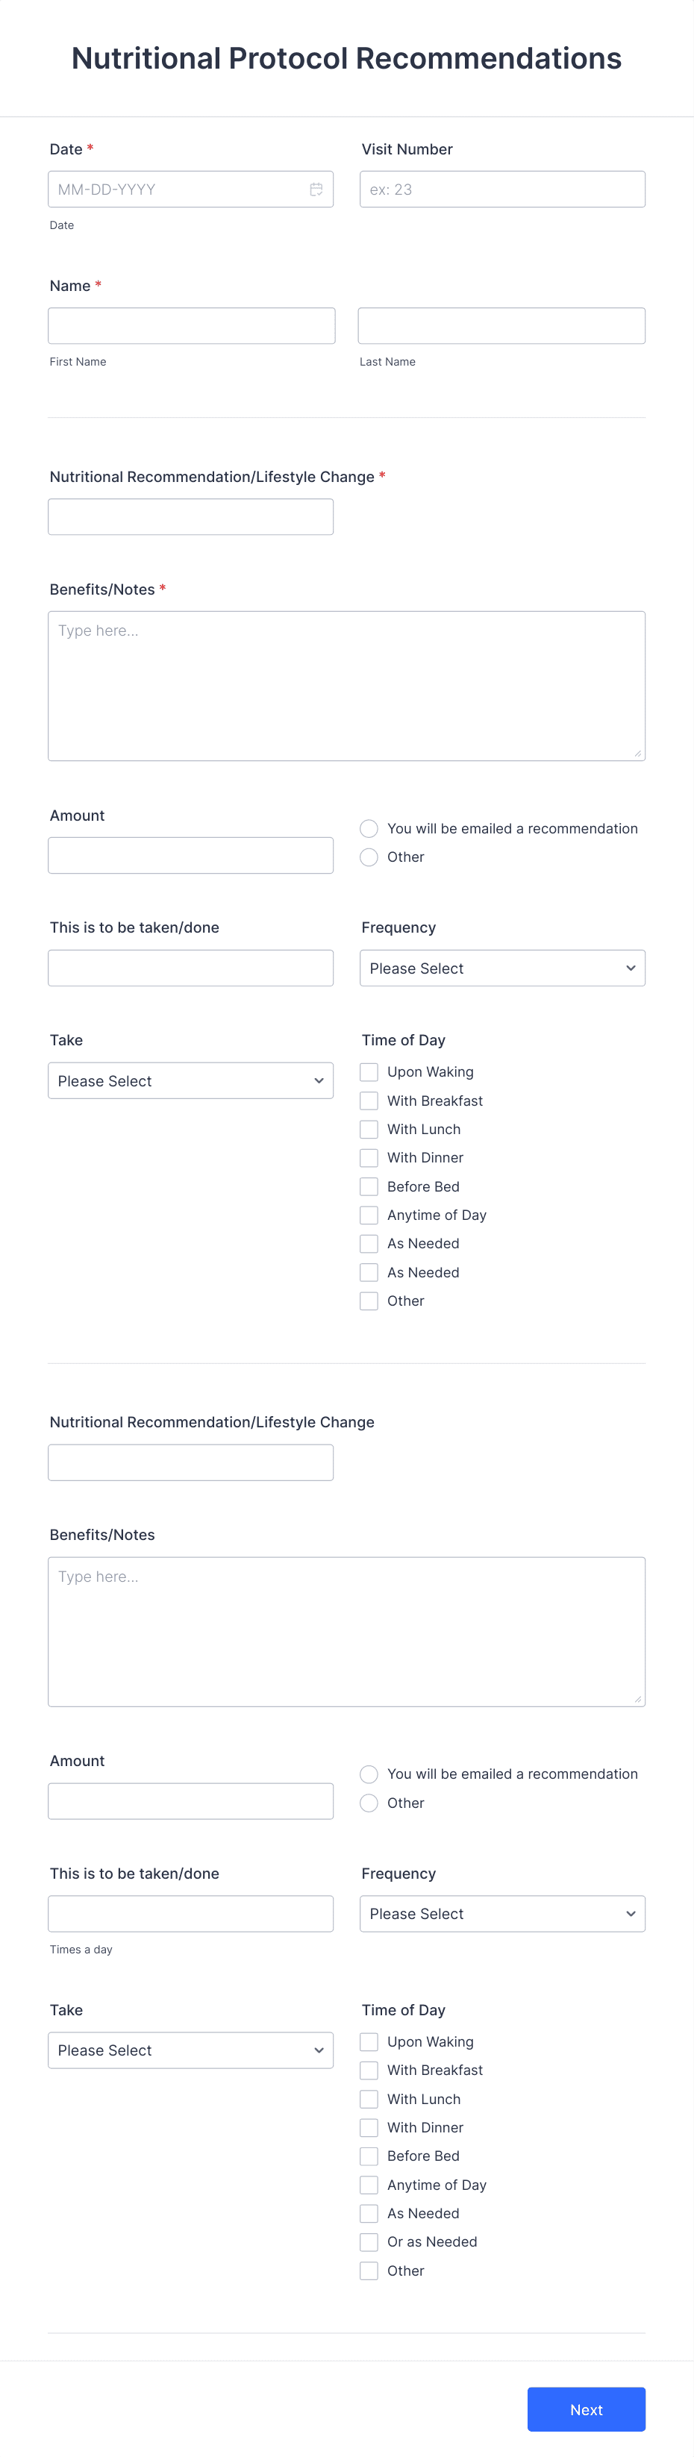
Task: Click the Visit Number input field
Action: [x=501, y=189]
